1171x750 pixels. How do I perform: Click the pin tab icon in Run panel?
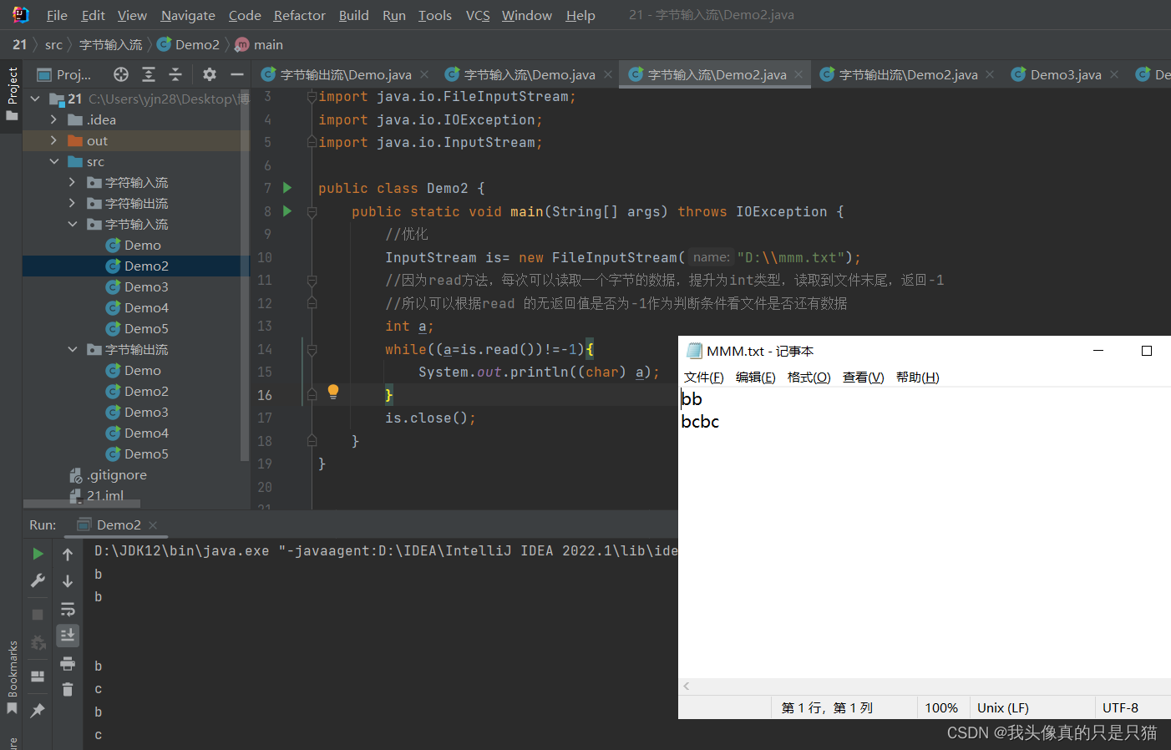pyautogui.click(x=38, y=710)
